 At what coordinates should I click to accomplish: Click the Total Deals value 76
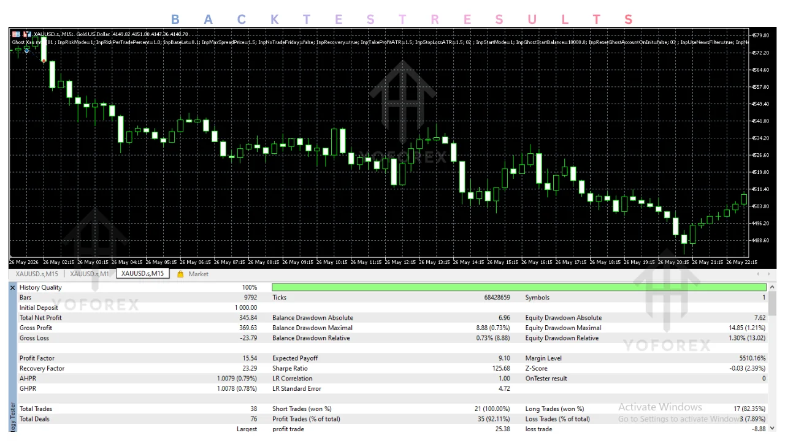(253, 419)
